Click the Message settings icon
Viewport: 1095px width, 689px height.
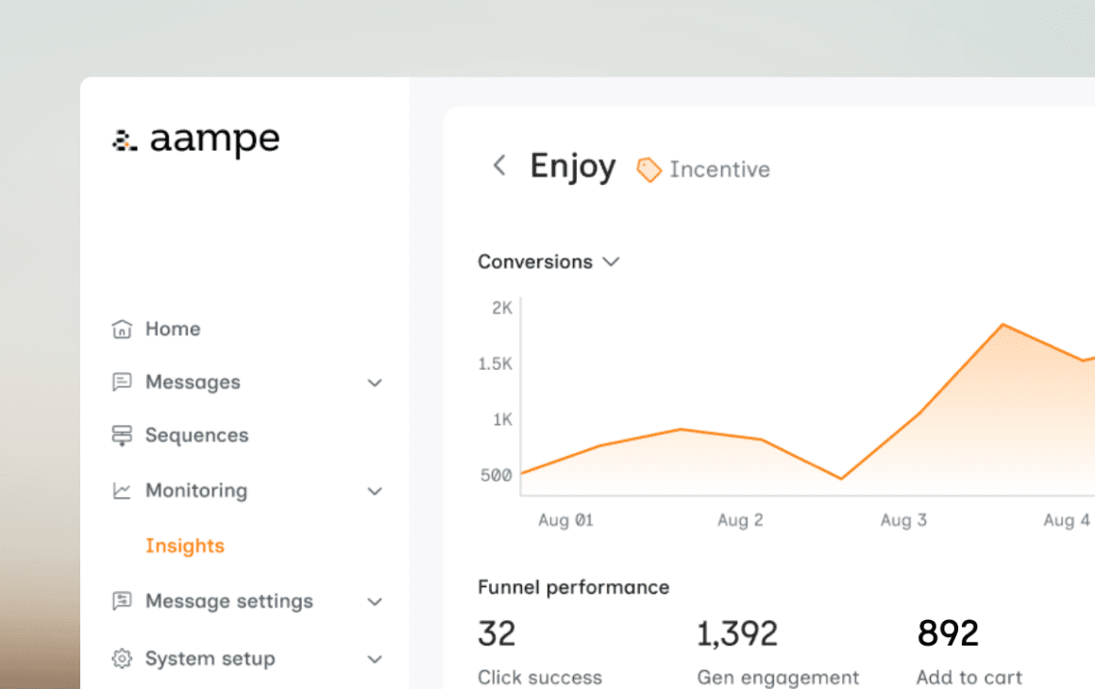[122, 601]
